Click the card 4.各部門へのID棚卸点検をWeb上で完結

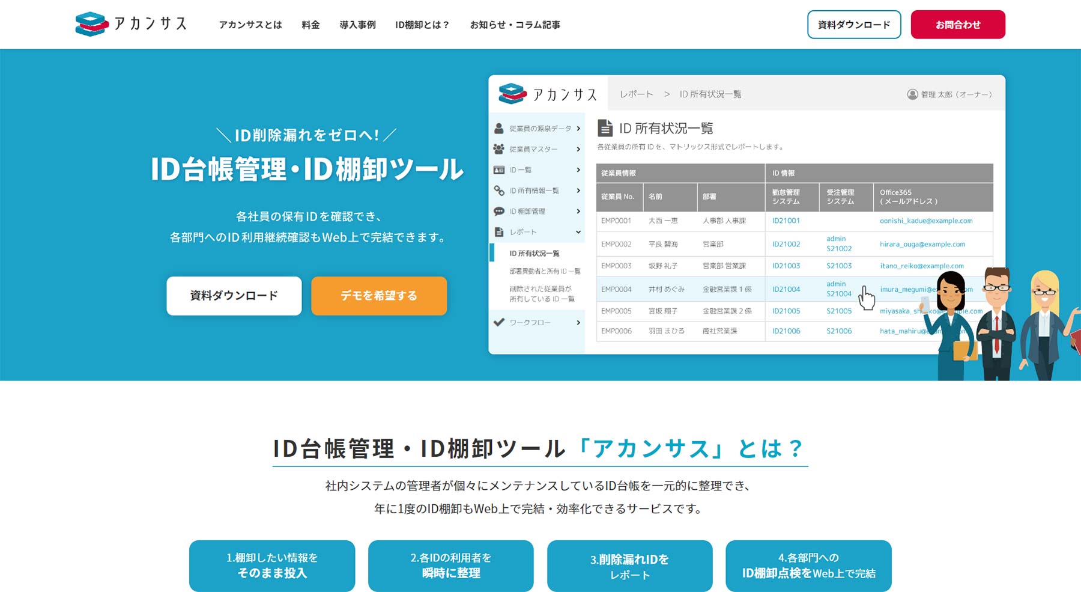point(808,566)
